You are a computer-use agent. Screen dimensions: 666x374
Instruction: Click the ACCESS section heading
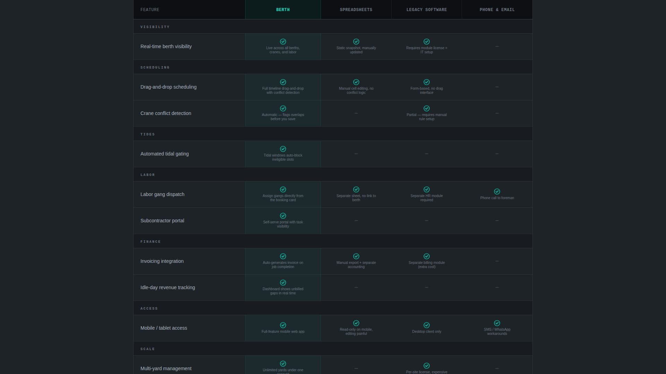click(149, 308)
